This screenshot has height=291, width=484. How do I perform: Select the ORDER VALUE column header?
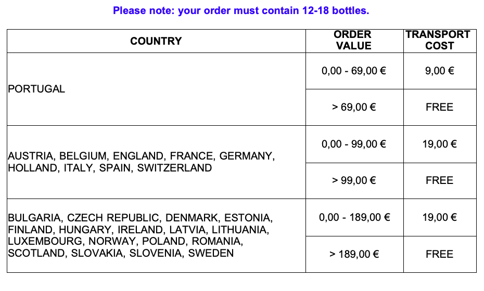[354, 41]
